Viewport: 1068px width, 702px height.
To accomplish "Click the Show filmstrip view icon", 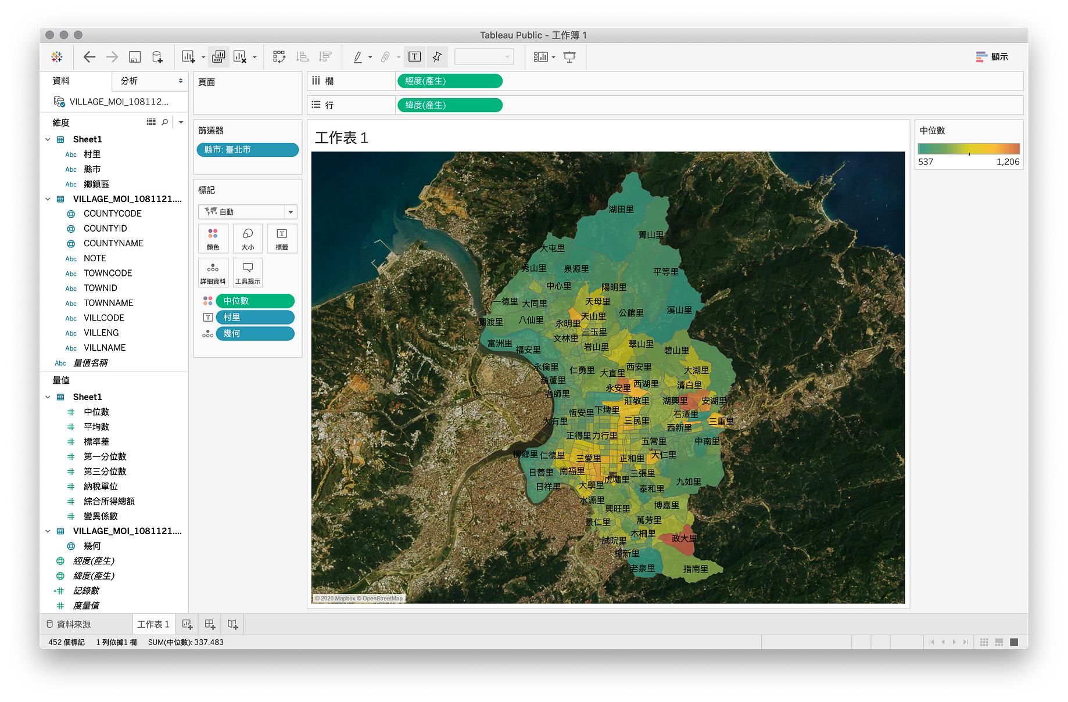I will coord(999,642).
